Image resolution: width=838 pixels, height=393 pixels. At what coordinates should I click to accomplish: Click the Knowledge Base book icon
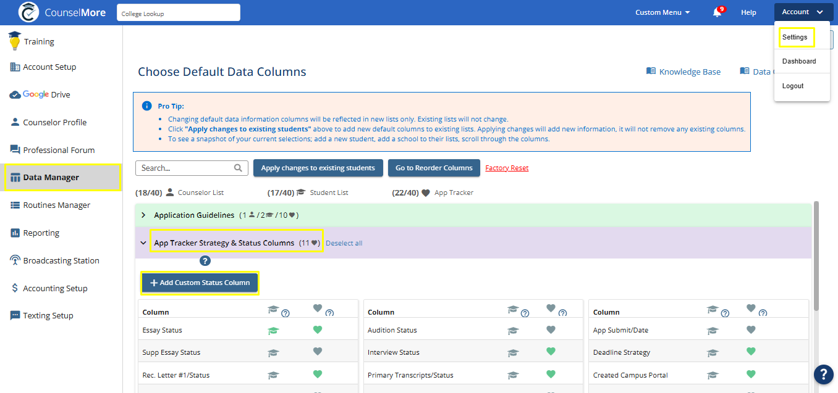[651, 71]
